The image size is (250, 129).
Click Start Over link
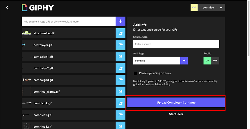click(x=176, y=114)
